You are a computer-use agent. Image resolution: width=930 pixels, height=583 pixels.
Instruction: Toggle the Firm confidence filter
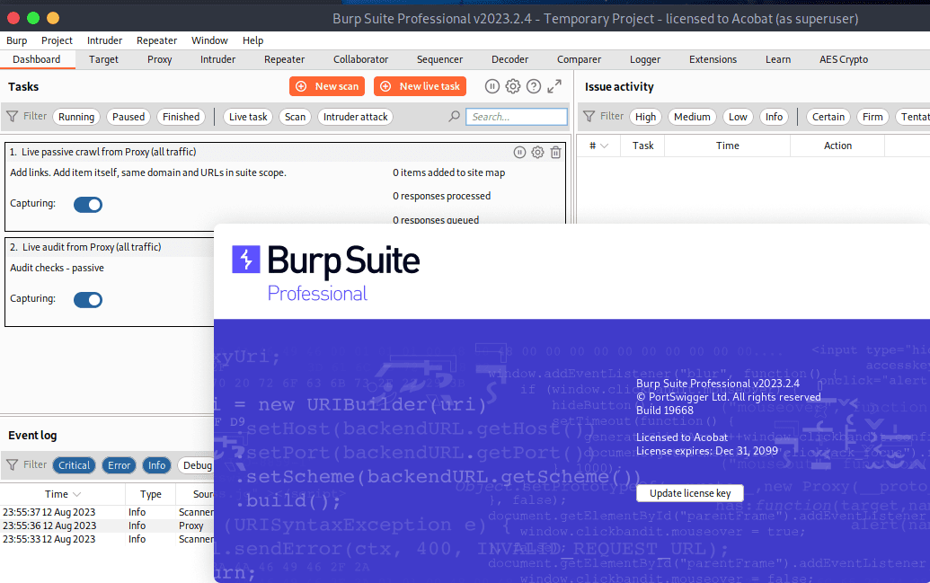(872, 117)
